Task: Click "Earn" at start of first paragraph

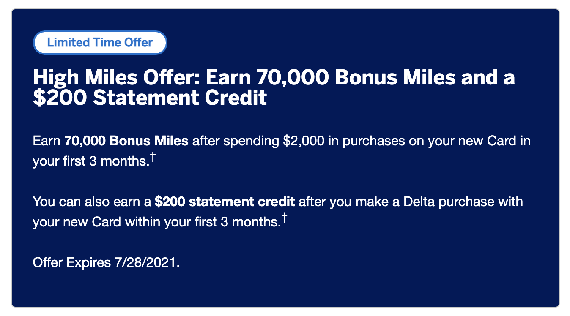Action: point(47,141)
